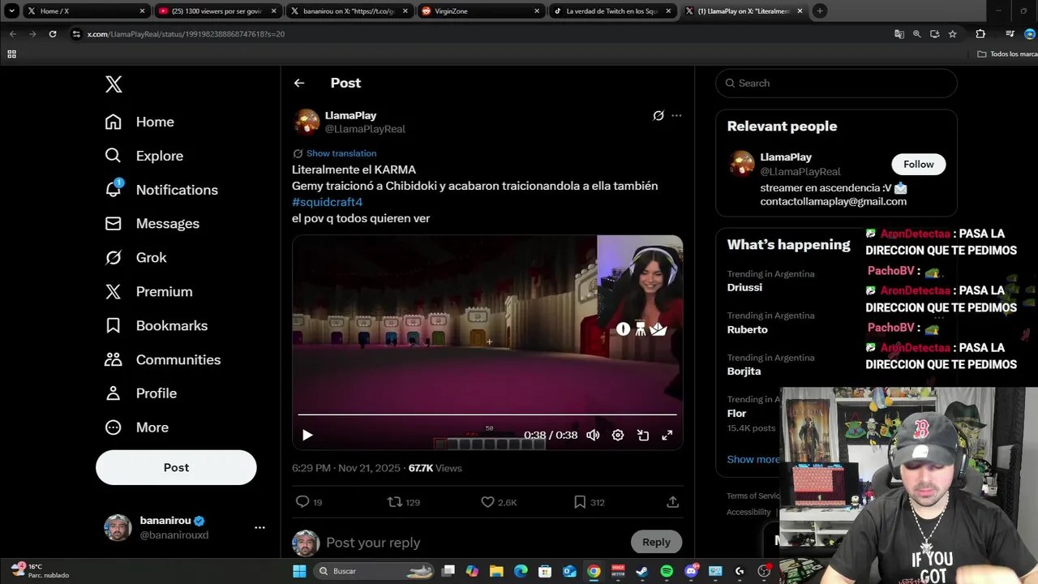Open the apps grid in bookmarks bar
The width and height of the screenshot is (1038, 584).
coord(11,54)
